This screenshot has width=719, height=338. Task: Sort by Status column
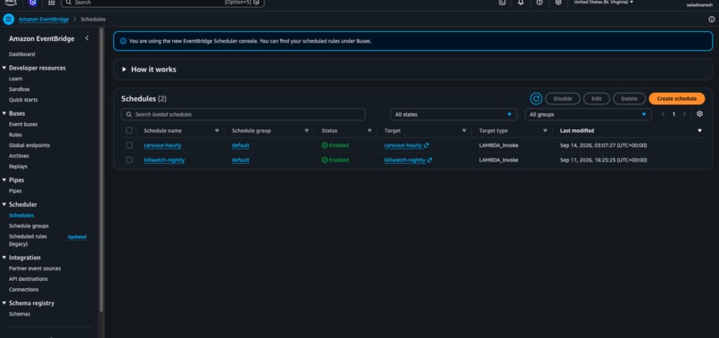tap(369, 131)
